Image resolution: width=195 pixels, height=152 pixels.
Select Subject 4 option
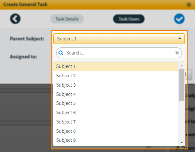click(x=116, y=94)
